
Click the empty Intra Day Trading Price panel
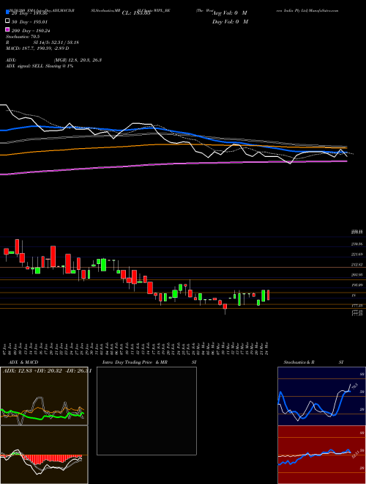coord(146,411)
